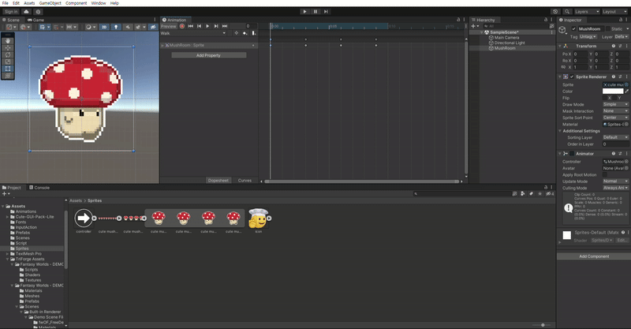Image resolution: width=631 pixels, height=329 pixels.
Task: Toggle Flip X checkbox
Action: pos(605,98)
